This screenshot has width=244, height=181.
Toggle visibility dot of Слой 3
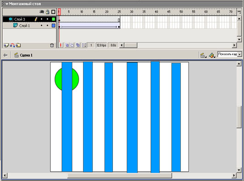pyautogui.click(x=42, y=19)
